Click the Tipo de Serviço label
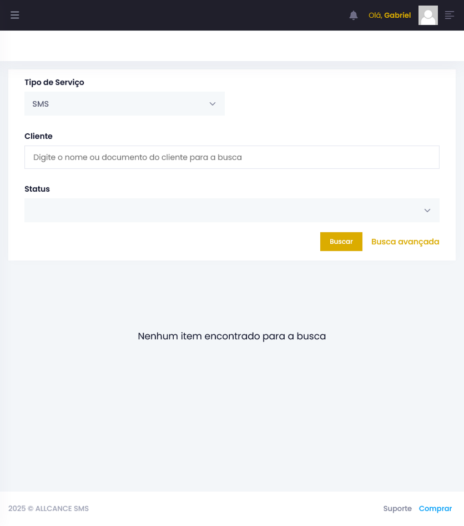Image resolution: width=464 pixels, height=526 pixels. (x=54, y=83)
